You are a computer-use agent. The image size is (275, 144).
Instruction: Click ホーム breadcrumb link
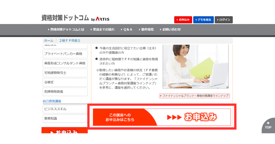coord(49,41)
